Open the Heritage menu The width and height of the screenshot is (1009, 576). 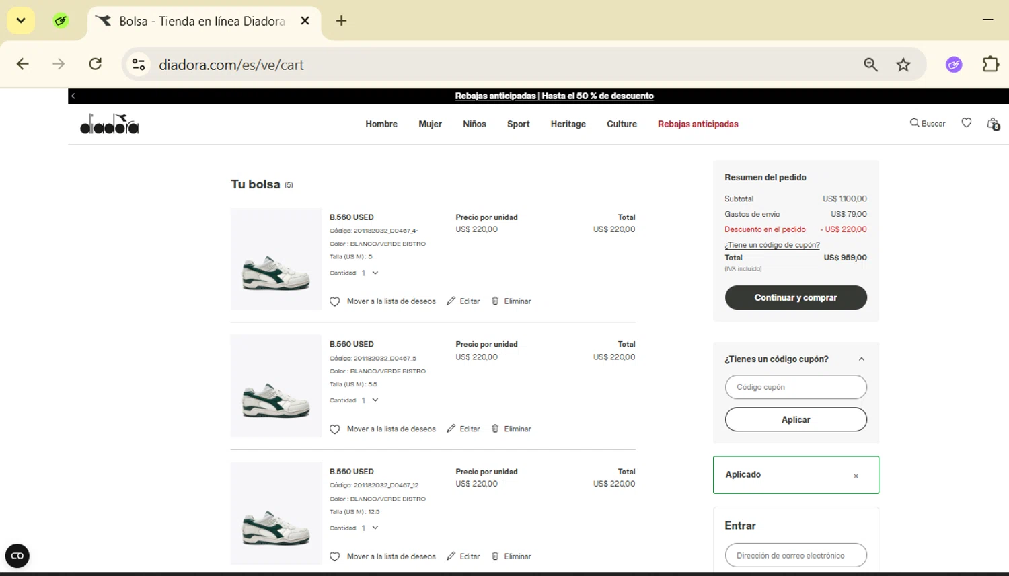coord(568,124)
